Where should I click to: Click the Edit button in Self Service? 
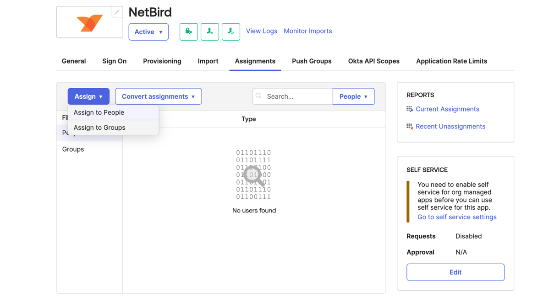455,272
